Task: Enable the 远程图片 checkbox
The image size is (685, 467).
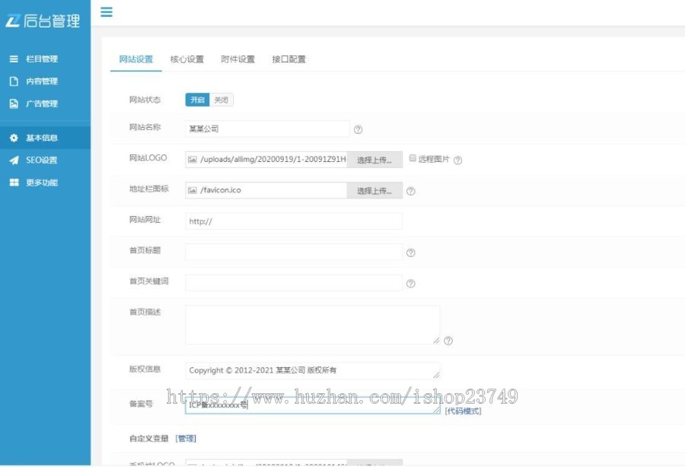Action: click(413, 158)
